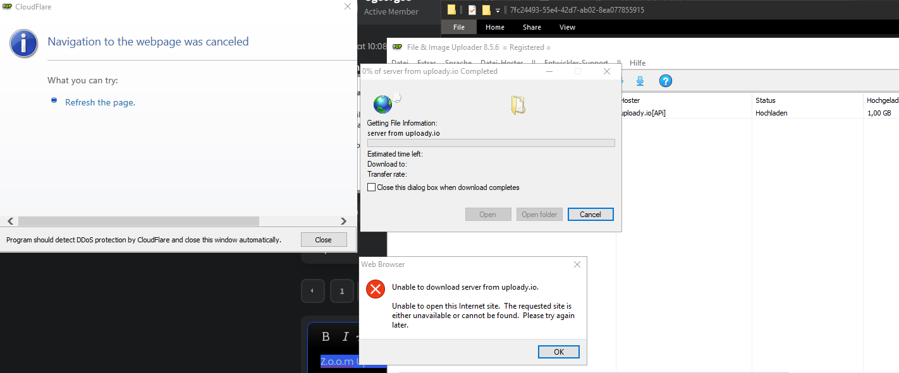Viewport: 899px width, 373px height.
Task: Close the Web Browser error dialog with X
Action: pyautogui.click(x=577, y=264)
